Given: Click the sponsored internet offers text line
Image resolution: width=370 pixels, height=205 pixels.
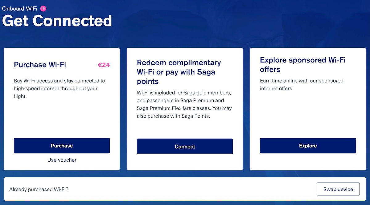Looking at the screenshot, I should [276, 89].
